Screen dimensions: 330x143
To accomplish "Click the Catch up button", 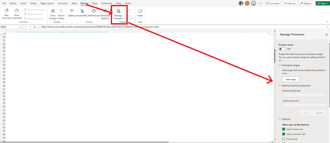I will [290, 3].
